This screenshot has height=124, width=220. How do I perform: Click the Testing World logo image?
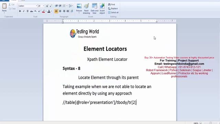tap(84, 33)
